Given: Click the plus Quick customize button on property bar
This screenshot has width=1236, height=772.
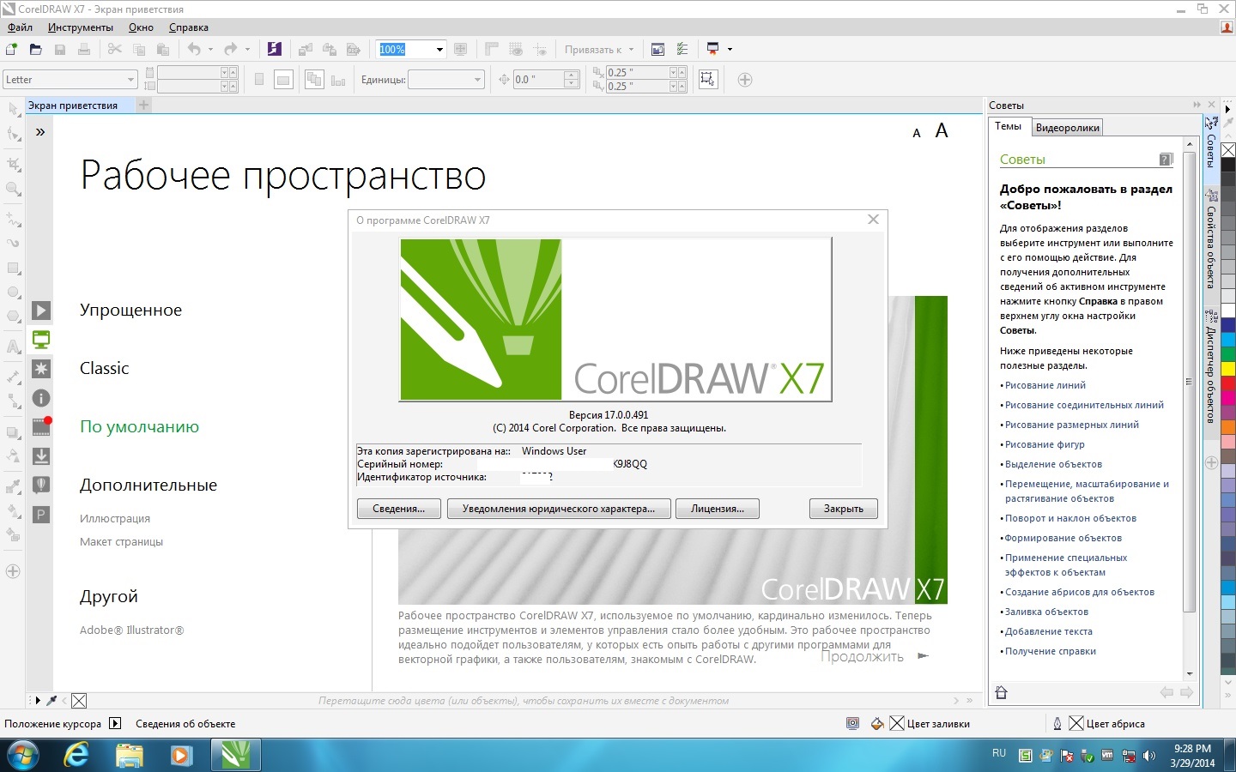Looking at the screenshot, I should [745, 80].
